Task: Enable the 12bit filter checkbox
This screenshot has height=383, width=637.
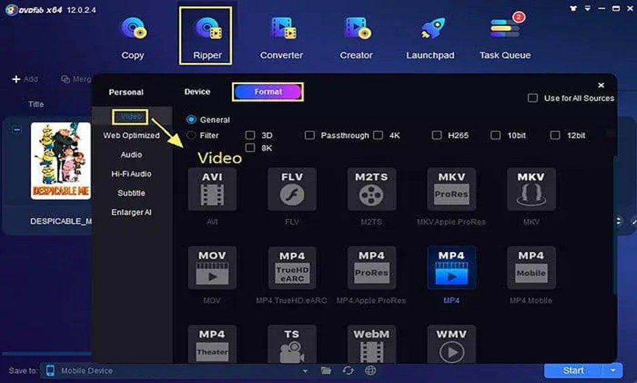Action: click(x=555, y=135)
